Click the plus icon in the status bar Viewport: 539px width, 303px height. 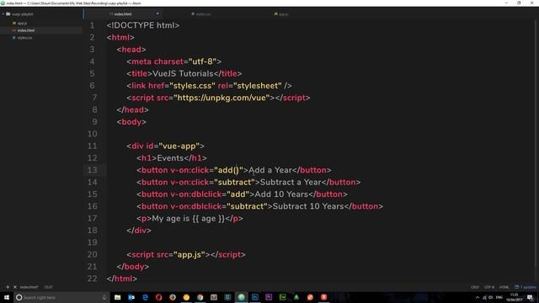point(8,287)
